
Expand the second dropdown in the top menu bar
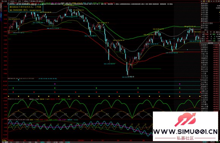click(16, 1)
